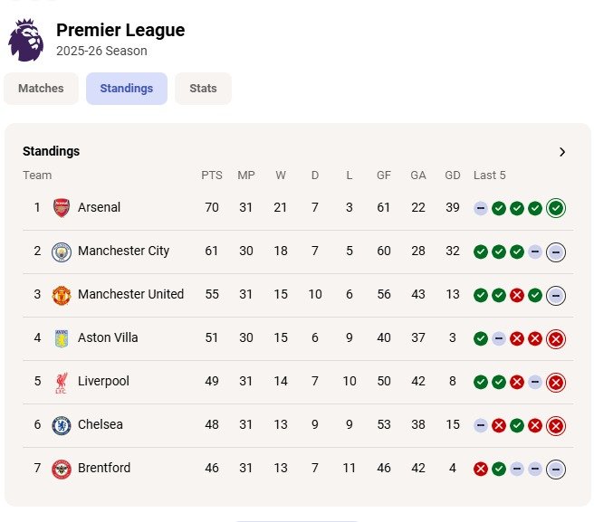Screen dimensions: 594x522
Task: Click the Chelsea club crest
Action: pyautogui.click(x=61, y=425)
